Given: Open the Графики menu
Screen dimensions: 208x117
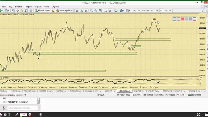Looking at the screenshot, I should 28,6.
